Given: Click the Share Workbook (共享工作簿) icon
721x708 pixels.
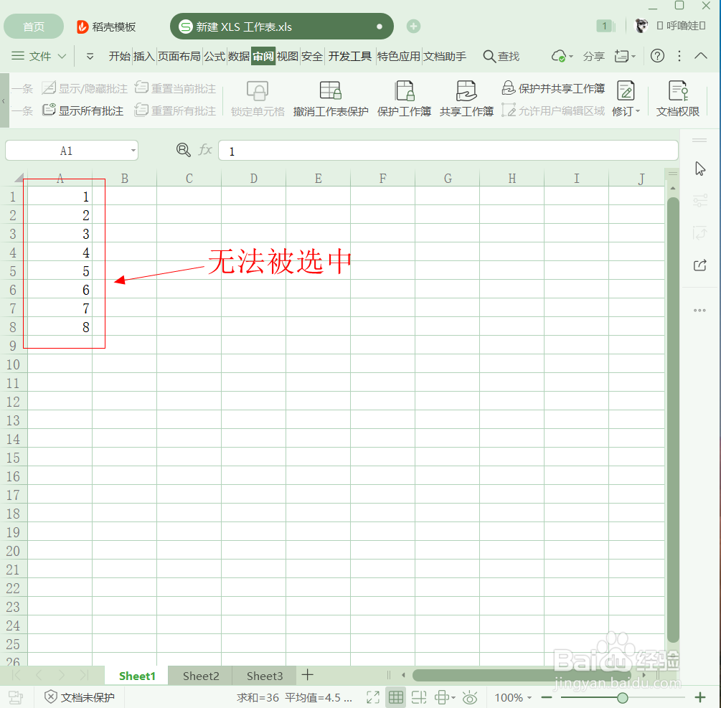Looking at the screenshot, I should [466, 90].
